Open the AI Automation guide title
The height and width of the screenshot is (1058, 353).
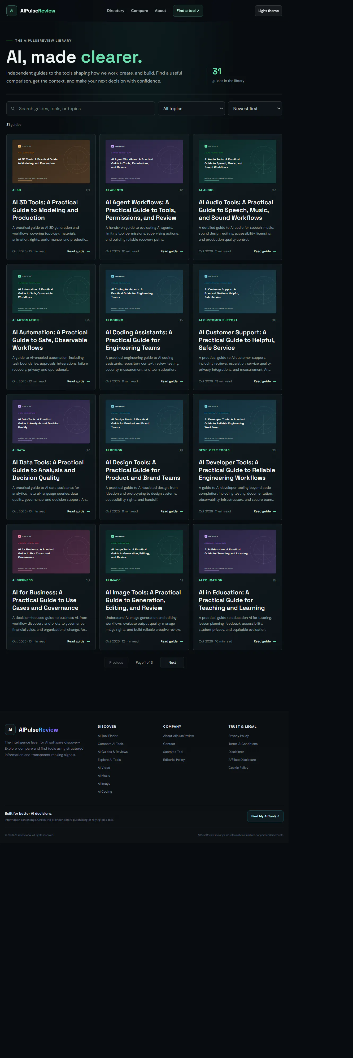[50, 340]
